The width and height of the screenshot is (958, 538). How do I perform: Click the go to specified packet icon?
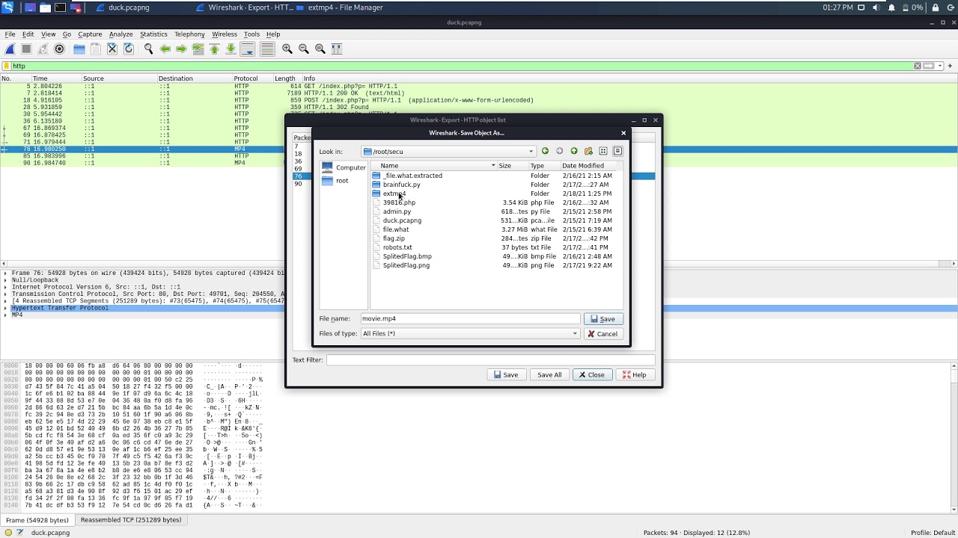coord(198,49)
